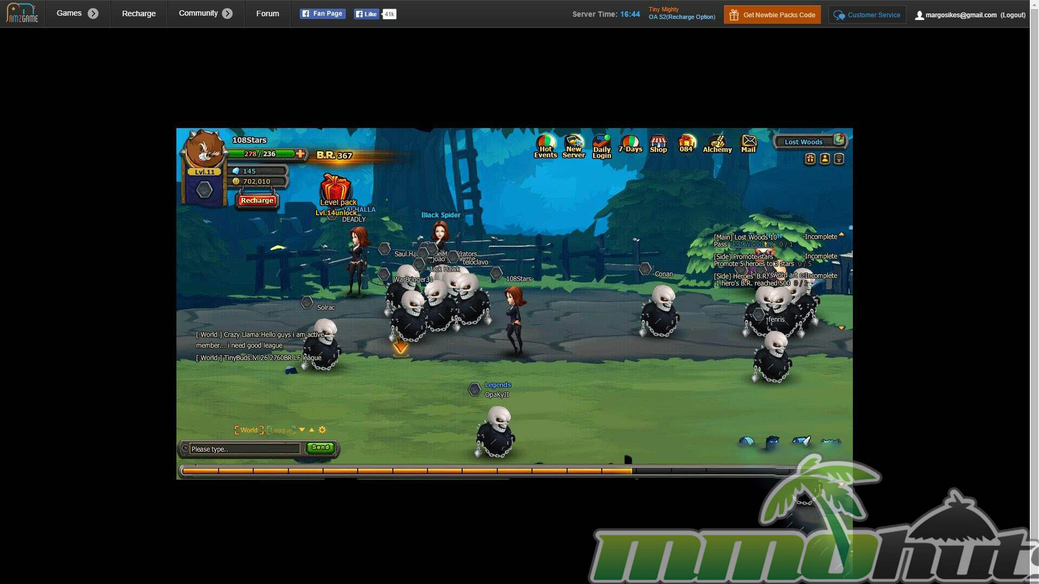The width and height of the screenshot is (1039, 584).
Task: Open the Daily Login rewards icon
Action: click(x=601, y=146)
